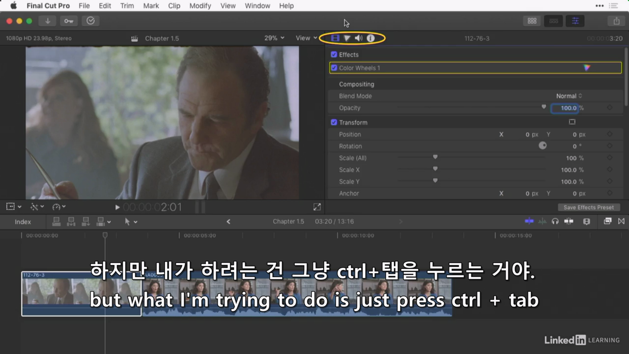This screenshot has height=354, width=629.
Task: Open the viewer View dropdown
Action: coord(306,38)
